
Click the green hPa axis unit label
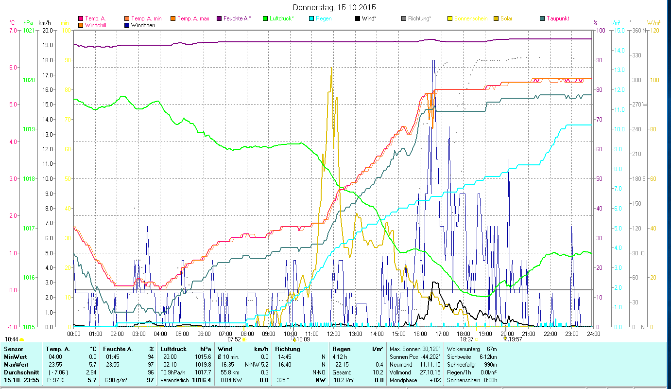[28, 23]
